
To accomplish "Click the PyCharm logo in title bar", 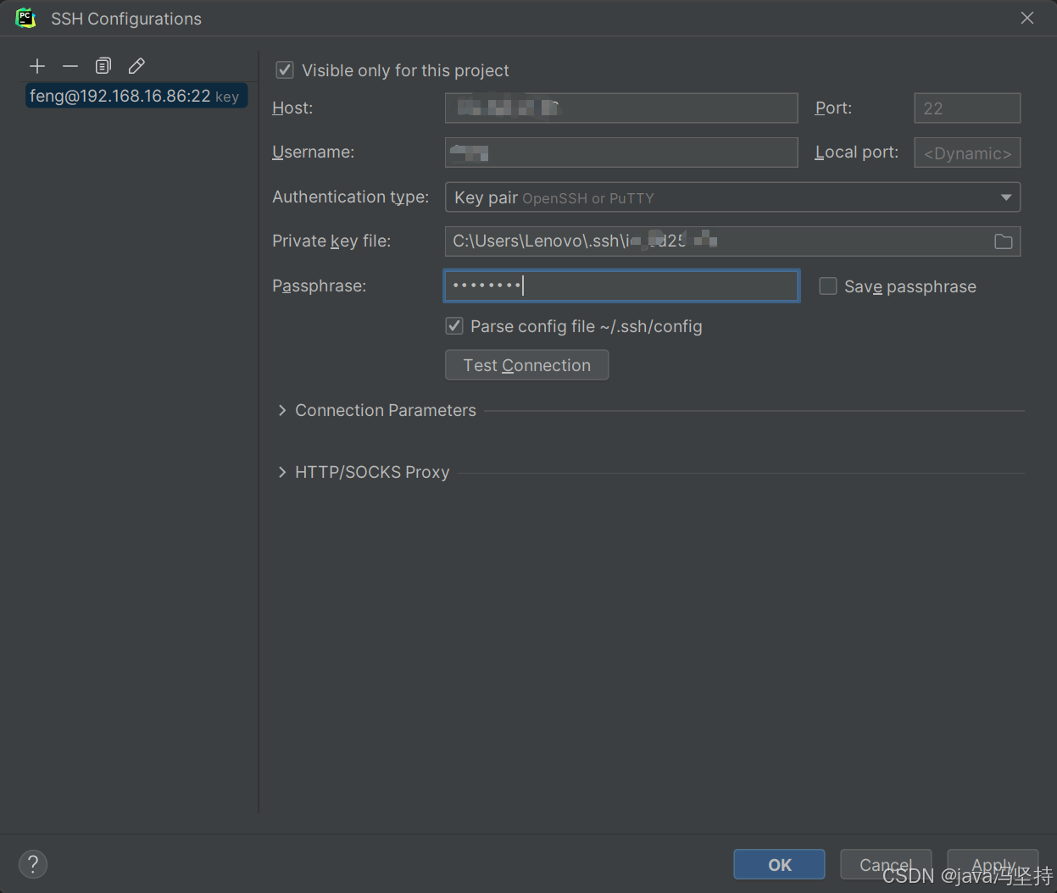I will 25,18.
